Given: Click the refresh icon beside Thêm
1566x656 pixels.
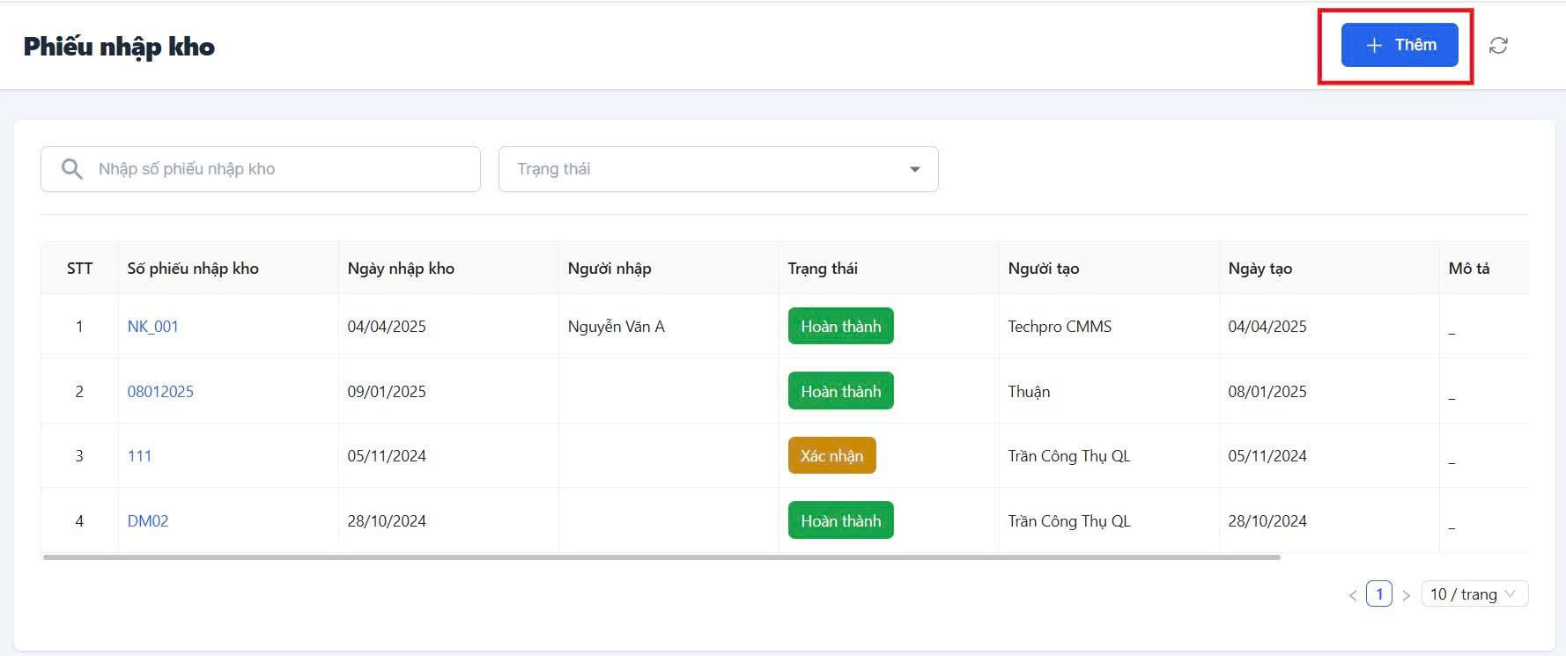Looking at the screenshot, I should 1498,46.
